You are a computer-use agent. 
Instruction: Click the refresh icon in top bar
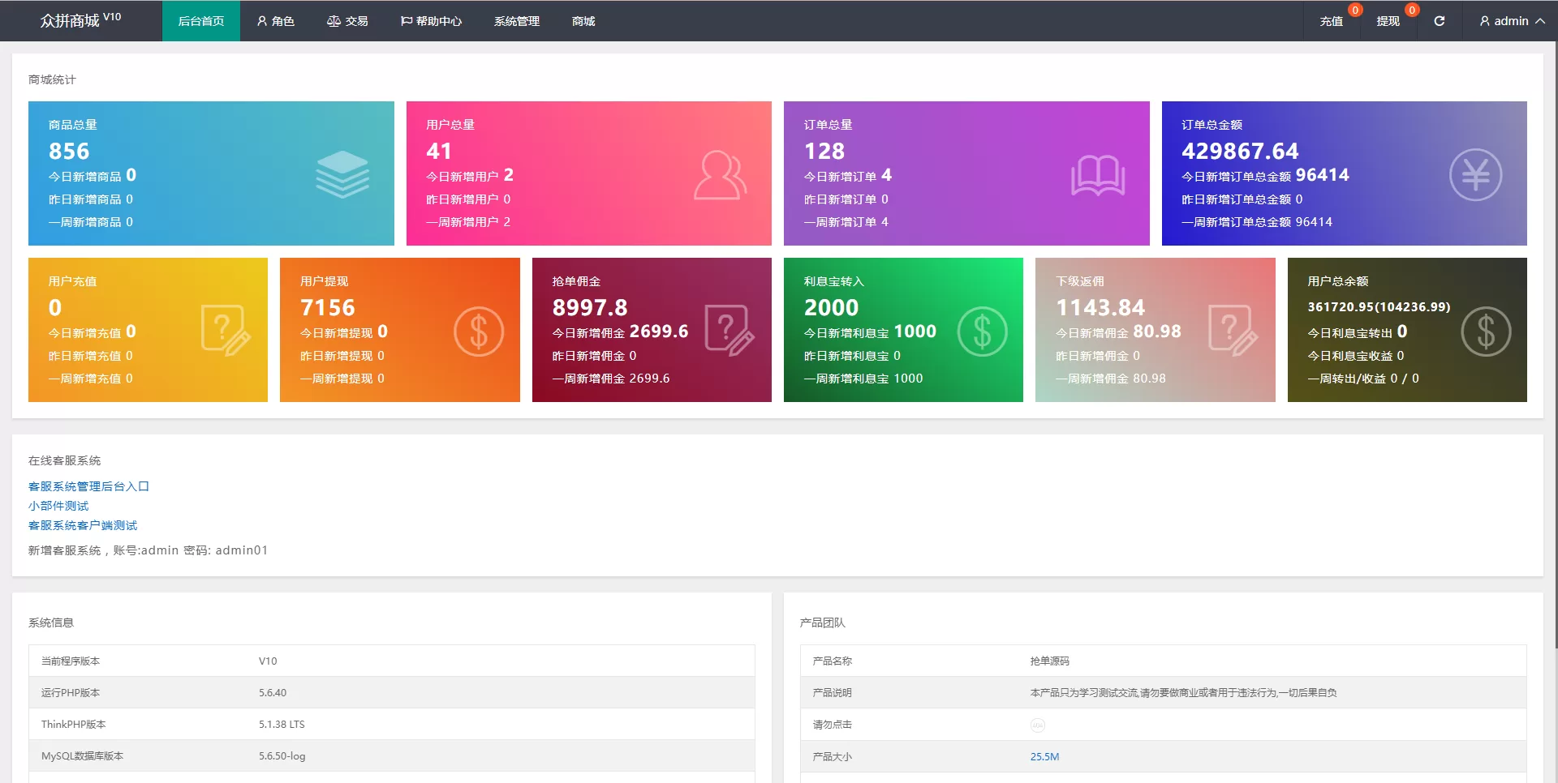click(1439, 21)
